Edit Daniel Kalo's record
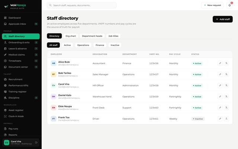This screenshot has width=238, height=149. 220,96
